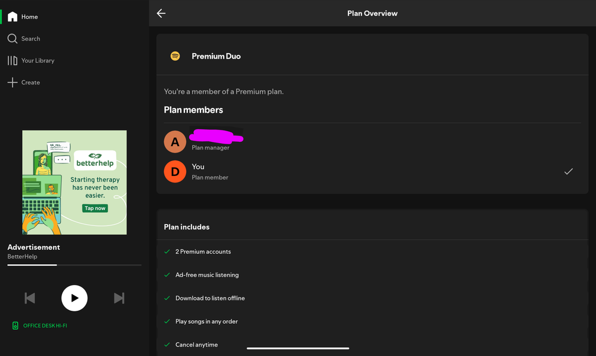The image size is (596, 356).
Task: Click the Create plus icon
Action: point(13,82)
